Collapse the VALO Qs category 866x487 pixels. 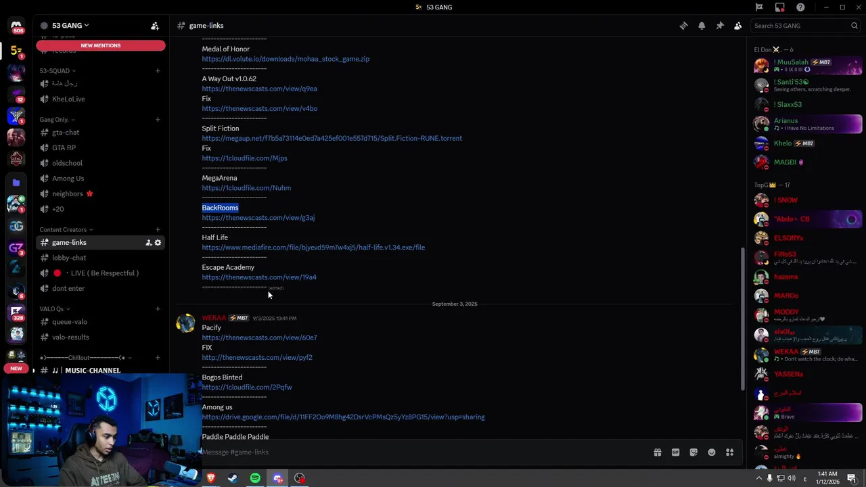pyautogui.click(x=55, y=309)
